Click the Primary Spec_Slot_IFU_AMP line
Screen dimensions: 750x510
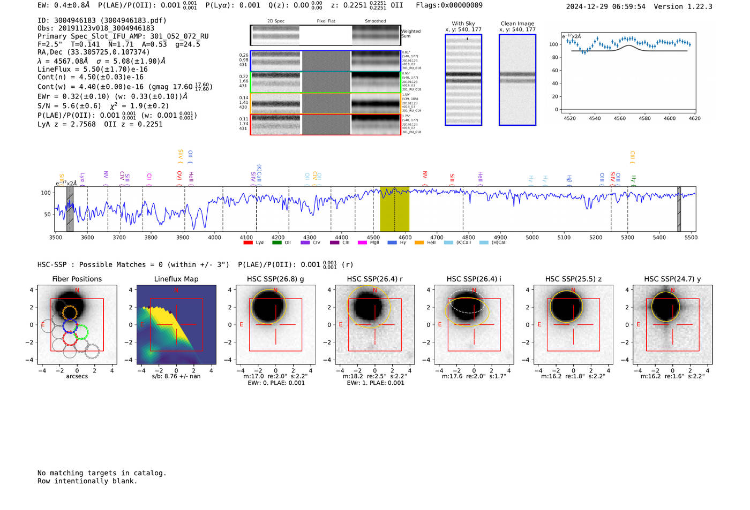[x=123, y=36]
